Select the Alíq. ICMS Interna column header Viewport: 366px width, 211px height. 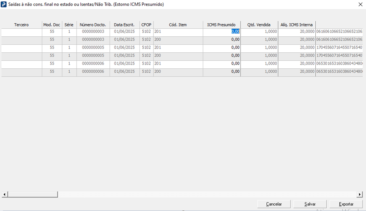tap(297, 25)
